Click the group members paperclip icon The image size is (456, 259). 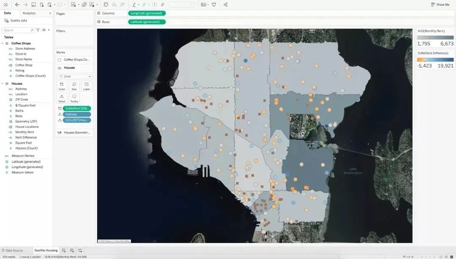coord(144,5)
